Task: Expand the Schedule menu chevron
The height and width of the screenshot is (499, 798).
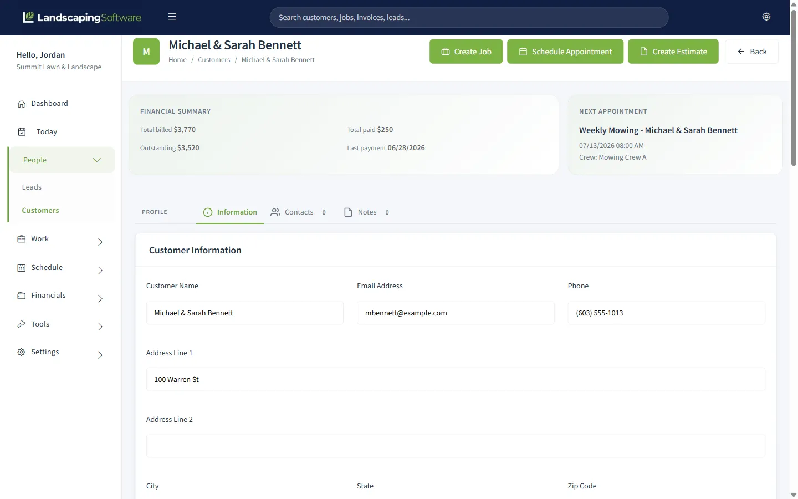Action: [x=100, y=271]
